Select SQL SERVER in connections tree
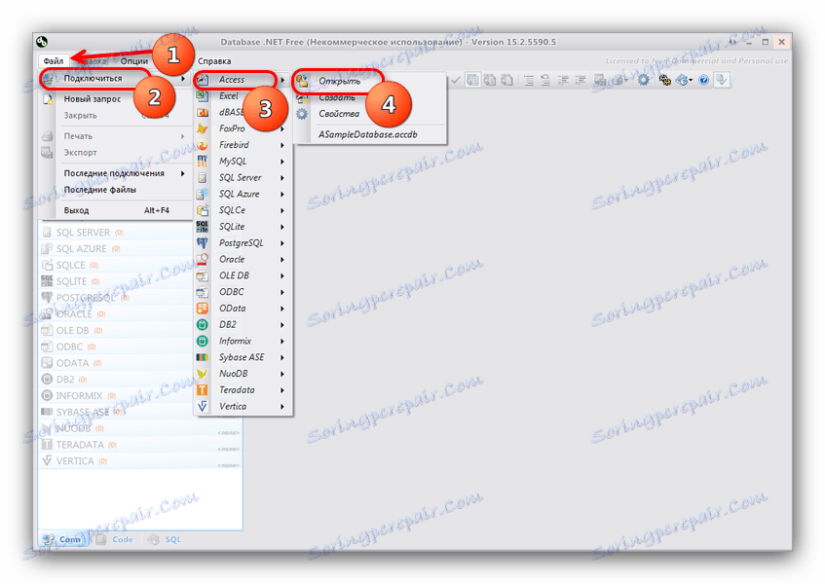 point(83,233)
